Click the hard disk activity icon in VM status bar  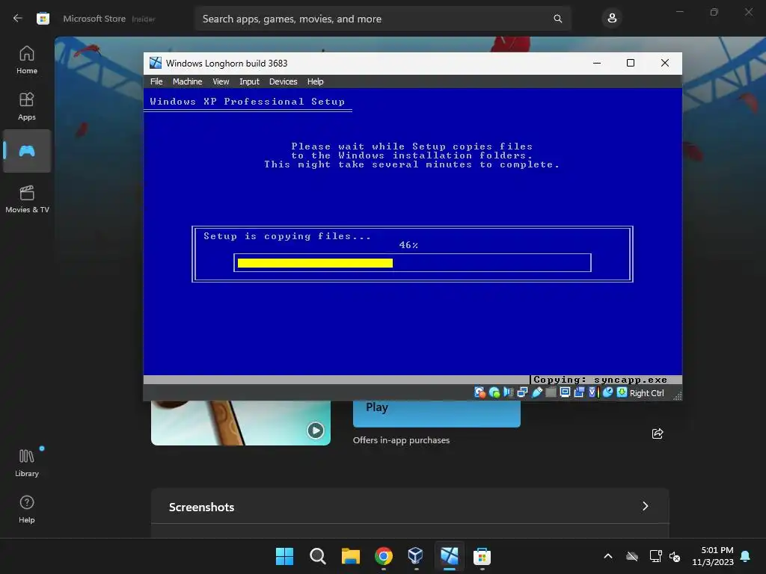point(479,392)
